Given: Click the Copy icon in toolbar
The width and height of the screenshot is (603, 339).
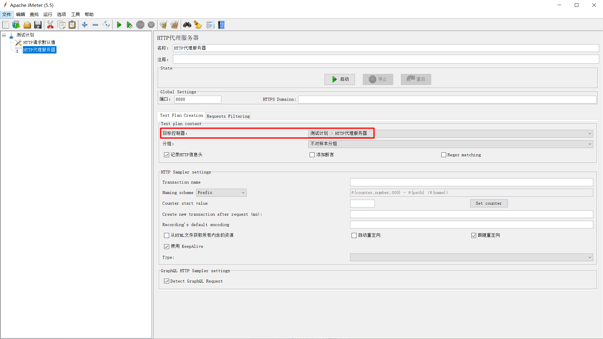Looking at the screenshot, I should [61, 25].
